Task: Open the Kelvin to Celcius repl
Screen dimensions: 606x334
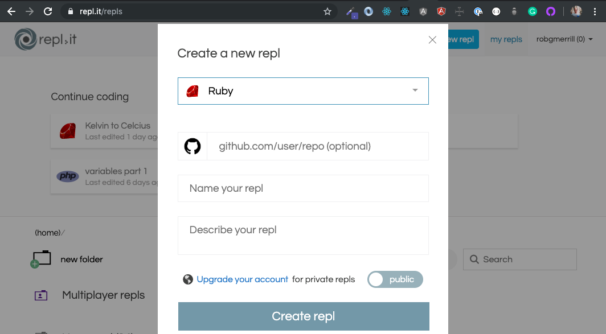Action: tap(104, 131)
